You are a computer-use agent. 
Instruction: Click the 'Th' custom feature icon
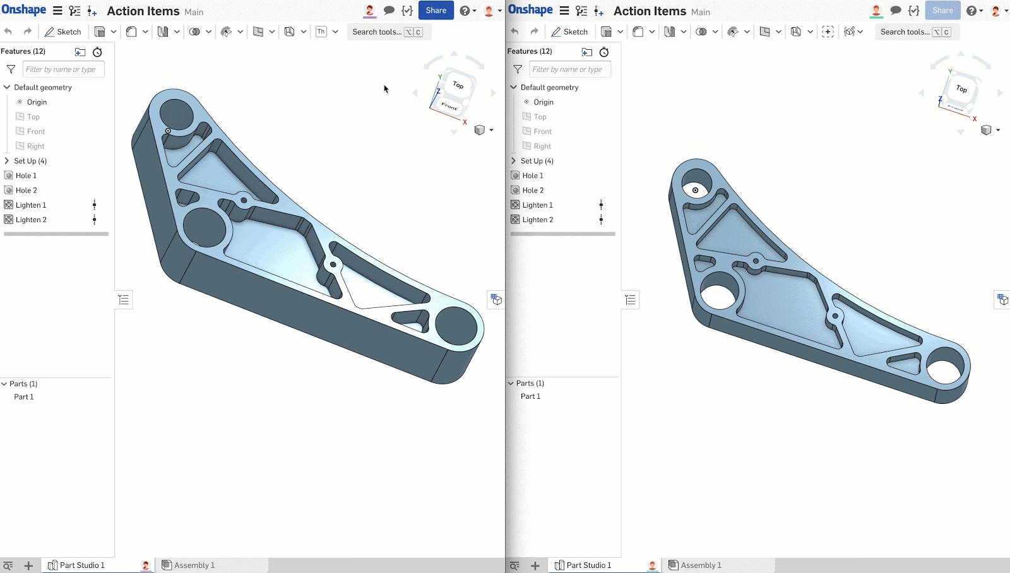pos(321,32)
